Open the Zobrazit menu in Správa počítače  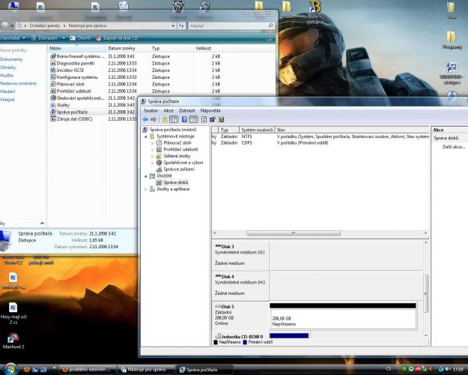click(x=187, y=111)
